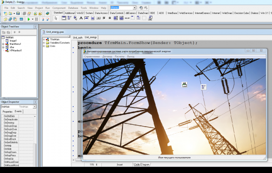272x173 pixels.
Task: Click the Trace Into debug icon
Action: [43, 19]
